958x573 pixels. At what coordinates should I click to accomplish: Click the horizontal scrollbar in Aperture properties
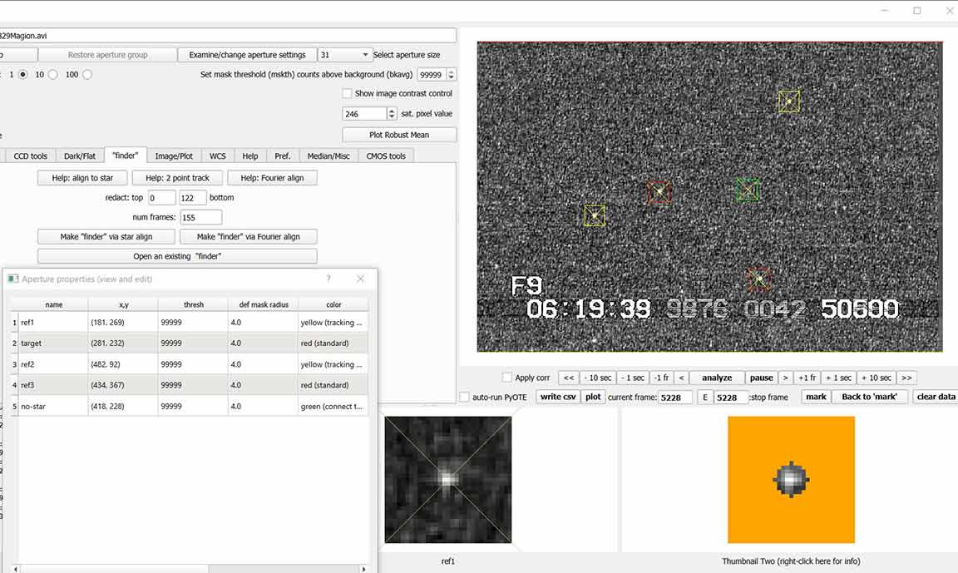190,569
